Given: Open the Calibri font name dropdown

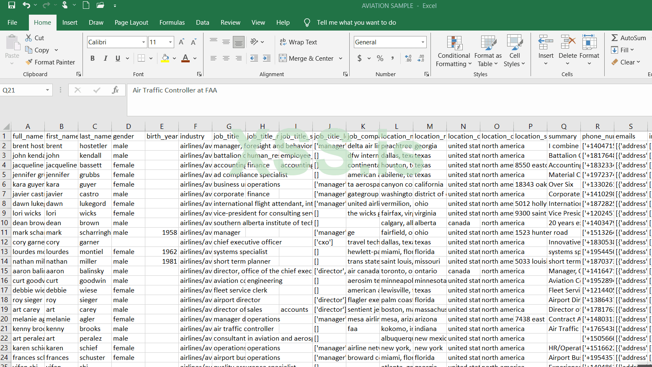Looking at the screenshot, I should pos(143,42).
